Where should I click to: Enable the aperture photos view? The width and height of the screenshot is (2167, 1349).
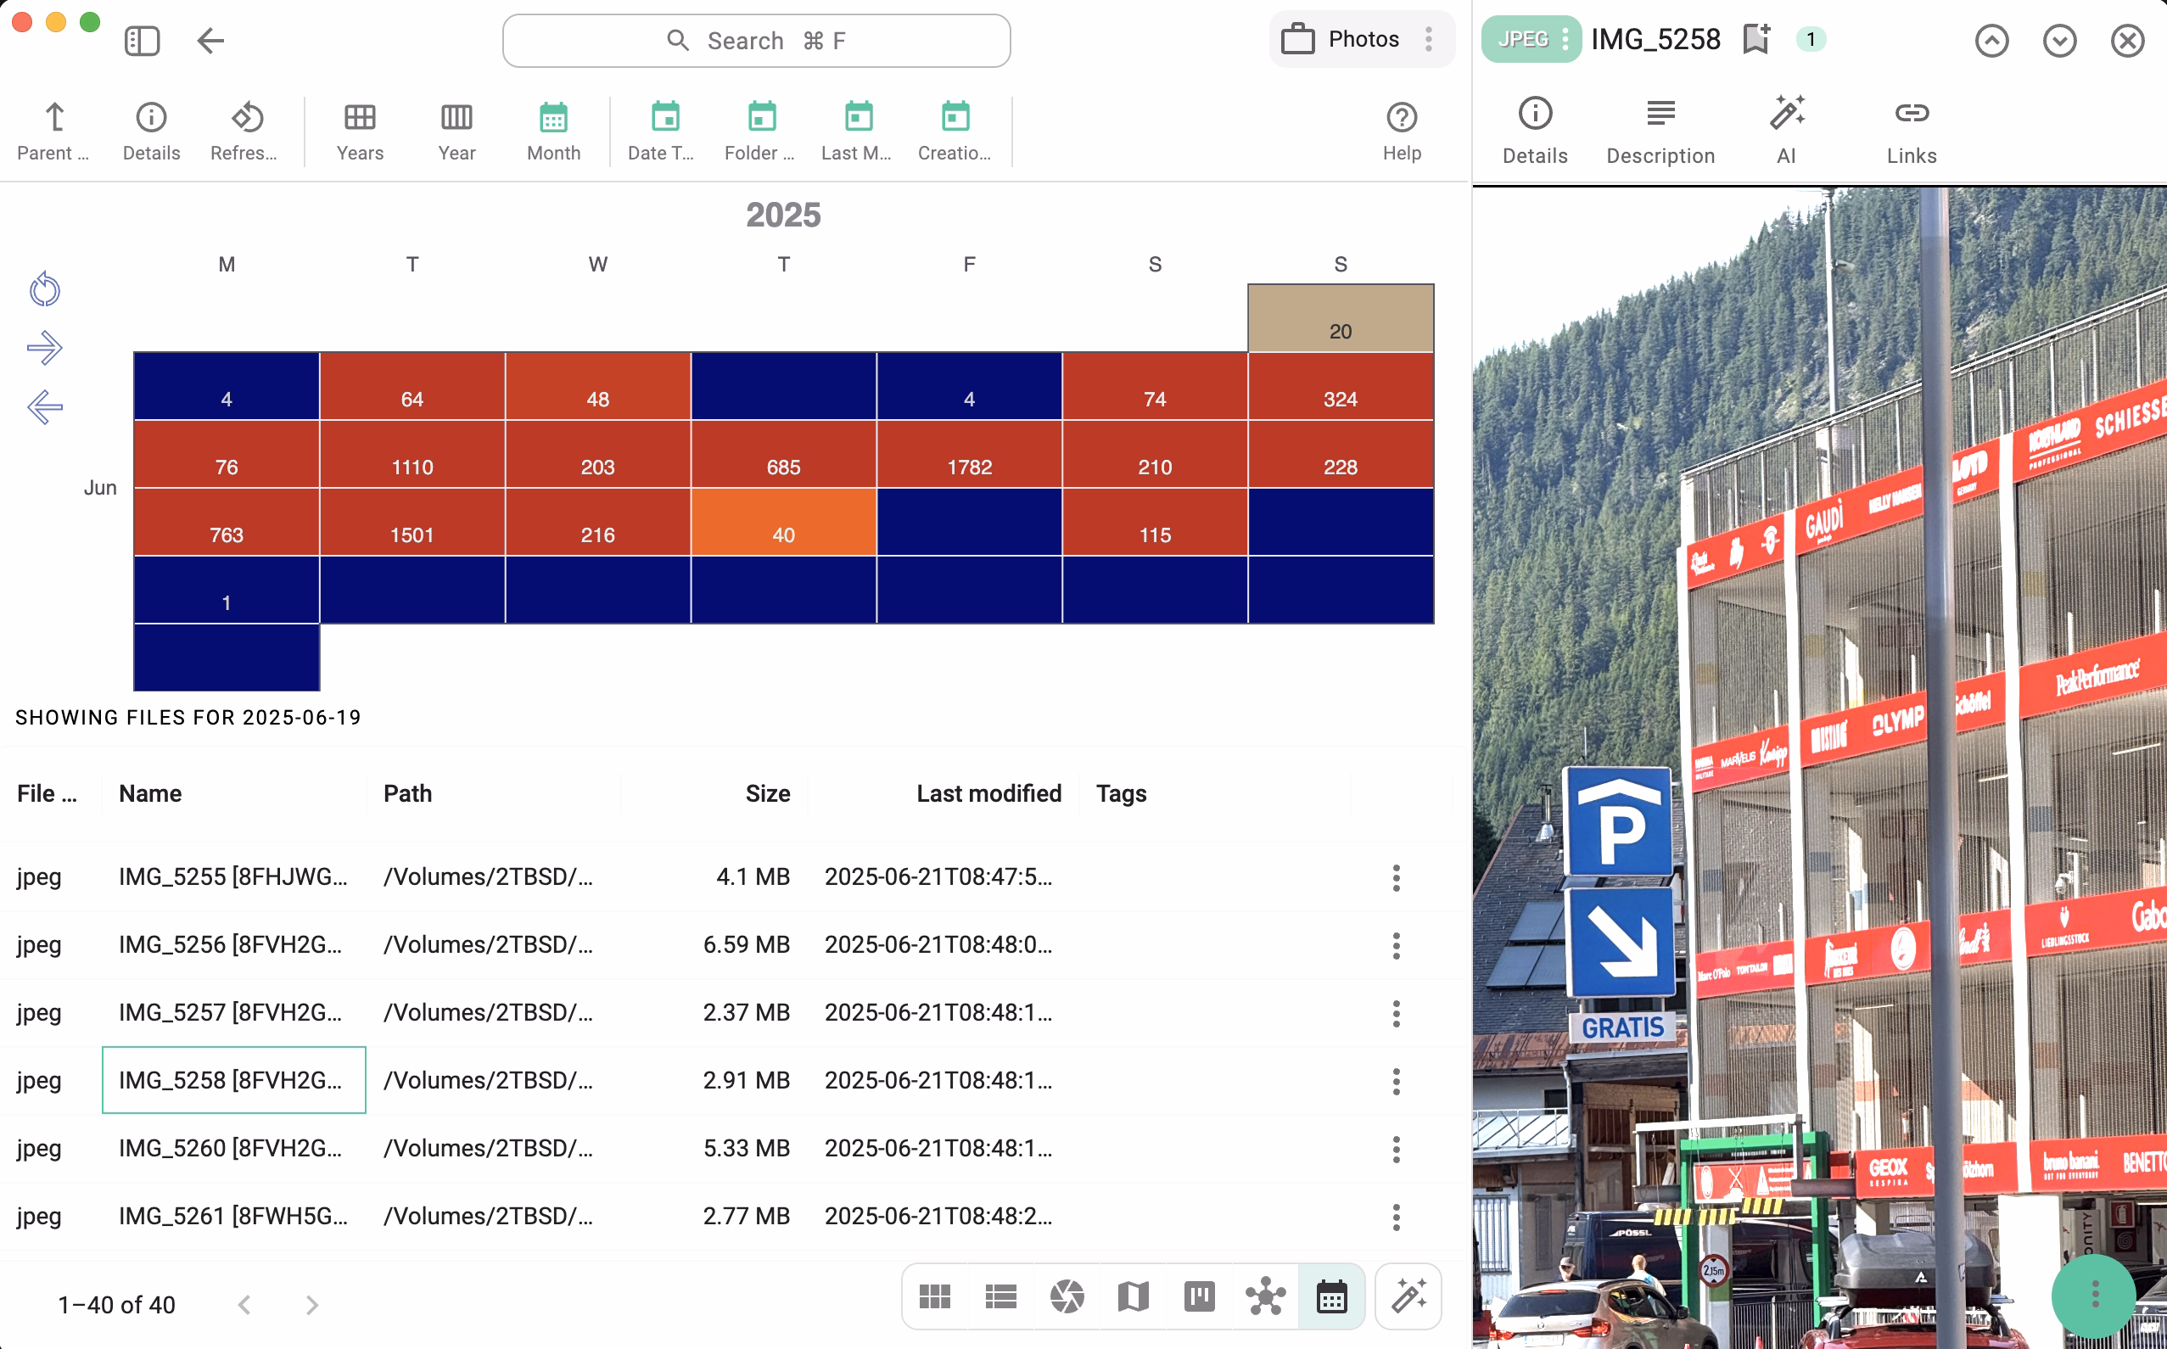click(x=1067, y=1296)
